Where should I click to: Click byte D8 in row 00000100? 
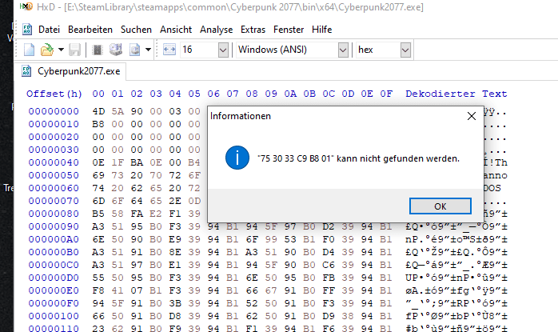click(175, 316)
